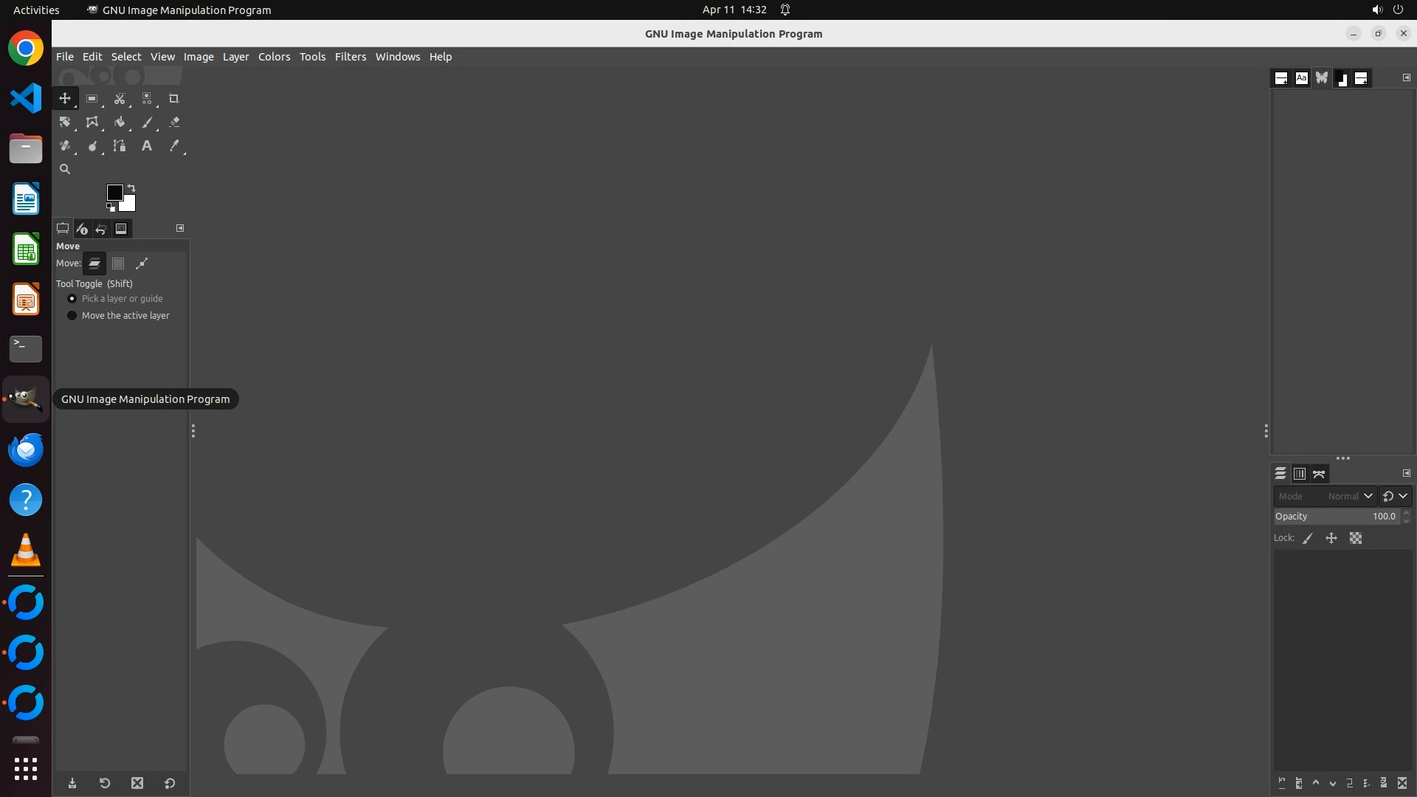Viewport: 1417px width, 797px height.
Task: Switch to the Channels tab
Action: click(x=1300, y=474)
